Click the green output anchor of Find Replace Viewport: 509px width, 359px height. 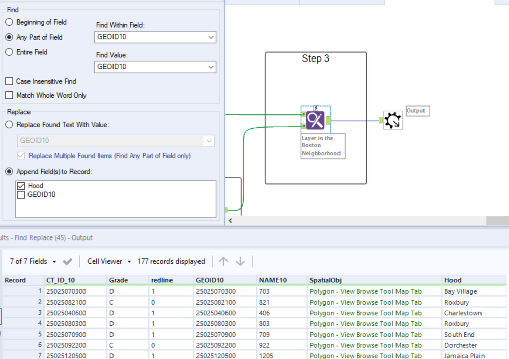pos(329,120)
